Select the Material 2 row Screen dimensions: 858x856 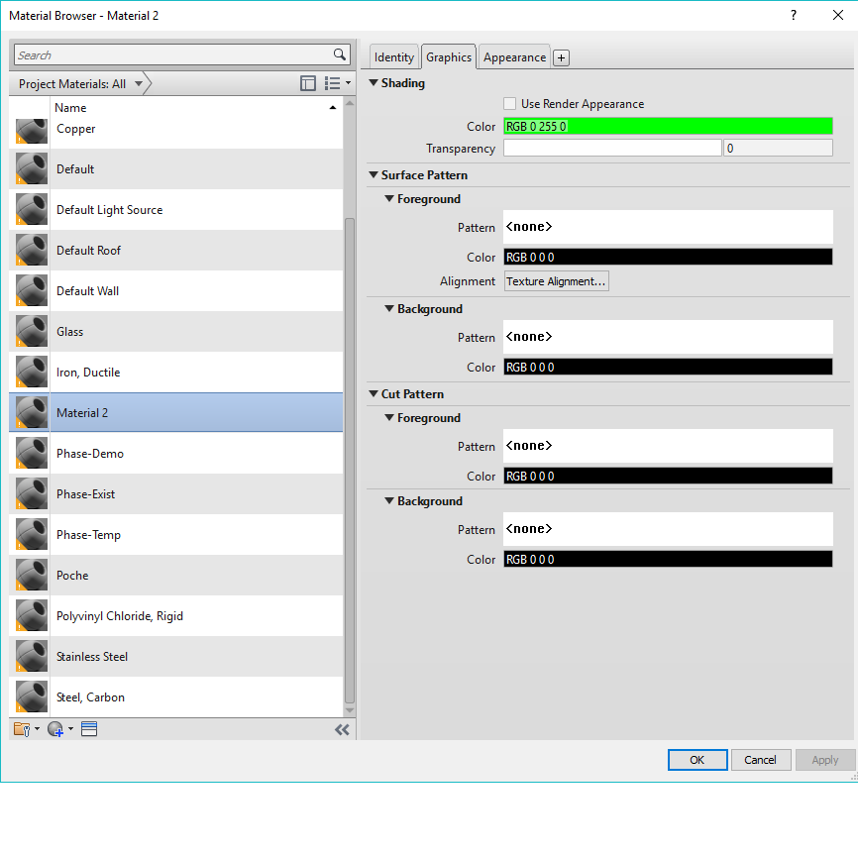pyautogui.click(x=176, y=412)
